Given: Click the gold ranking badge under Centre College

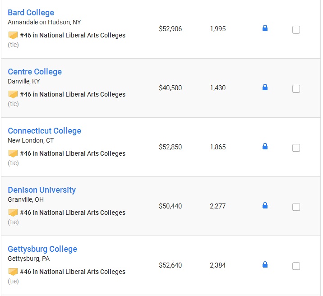Looking at the screenshot, I should click(x=13, y=94).
